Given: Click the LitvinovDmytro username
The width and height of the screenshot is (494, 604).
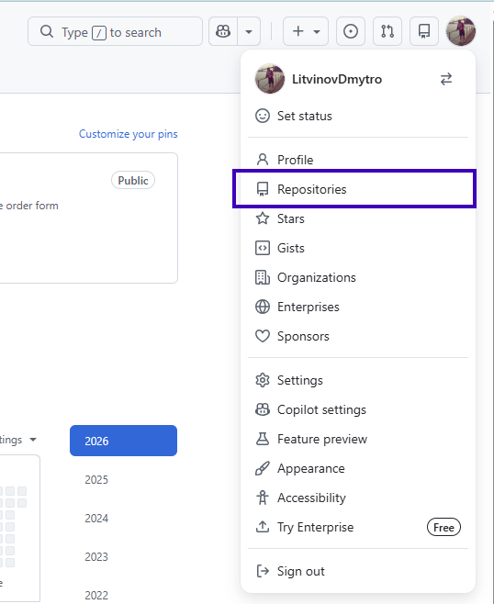Looking at the screenshot, I should tap(337, 79).
